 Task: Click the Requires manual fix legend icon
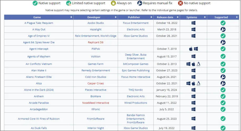[x=140, y=3]
